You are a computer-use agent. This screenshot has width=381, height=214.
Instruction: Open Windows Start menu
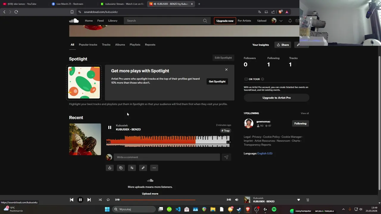tap(107, 209)
